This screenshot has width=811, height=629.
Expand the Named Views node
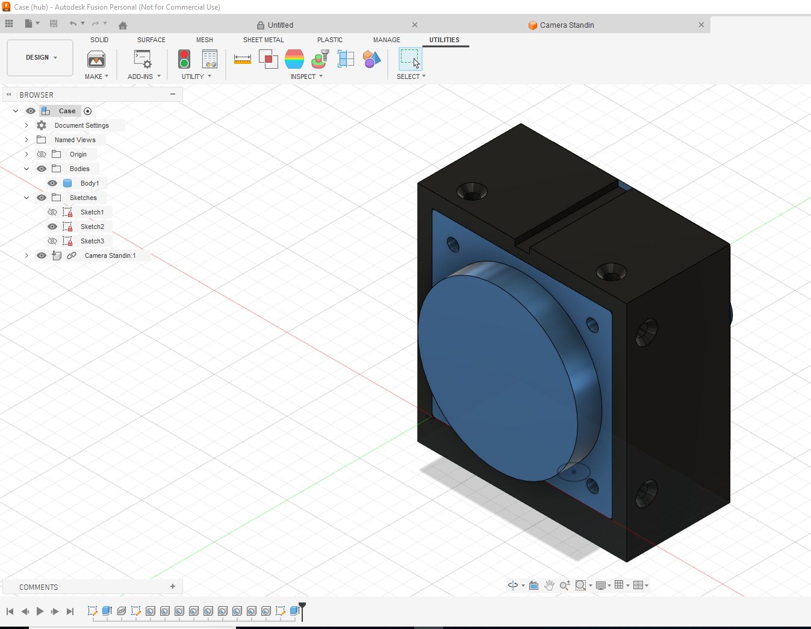pos(26,140)
